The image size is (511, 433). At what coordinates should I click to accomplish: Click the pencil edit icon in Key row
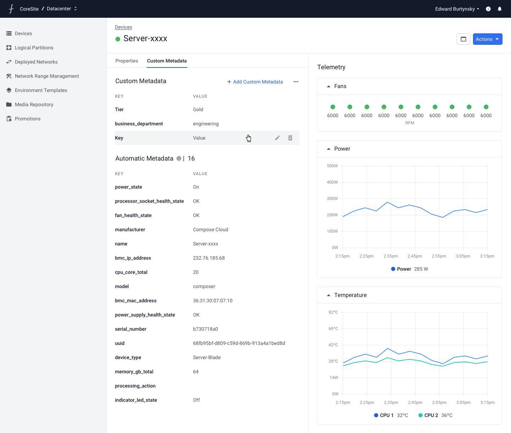point(278,138)
